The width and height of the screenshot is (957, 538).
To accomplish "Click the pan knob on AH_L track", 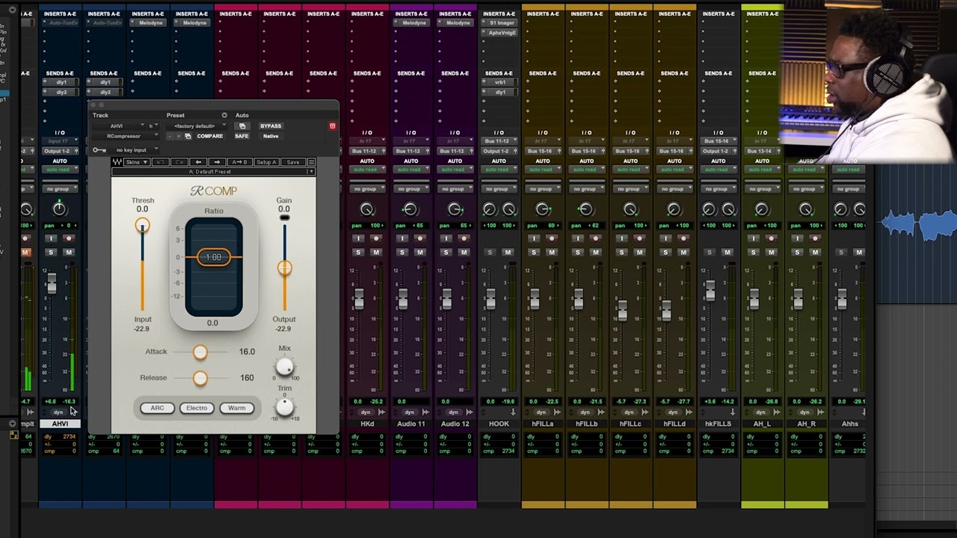I will pyautogui.click(x=761, y=209).
